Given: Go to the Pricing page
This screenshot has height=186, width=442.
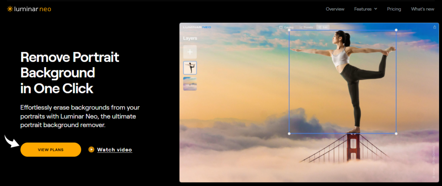Looking at the screenshot, I should pos(394,9).
